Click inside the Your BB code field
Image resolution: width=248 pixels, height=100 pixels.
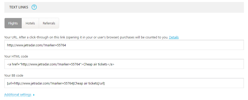(124, 83)
